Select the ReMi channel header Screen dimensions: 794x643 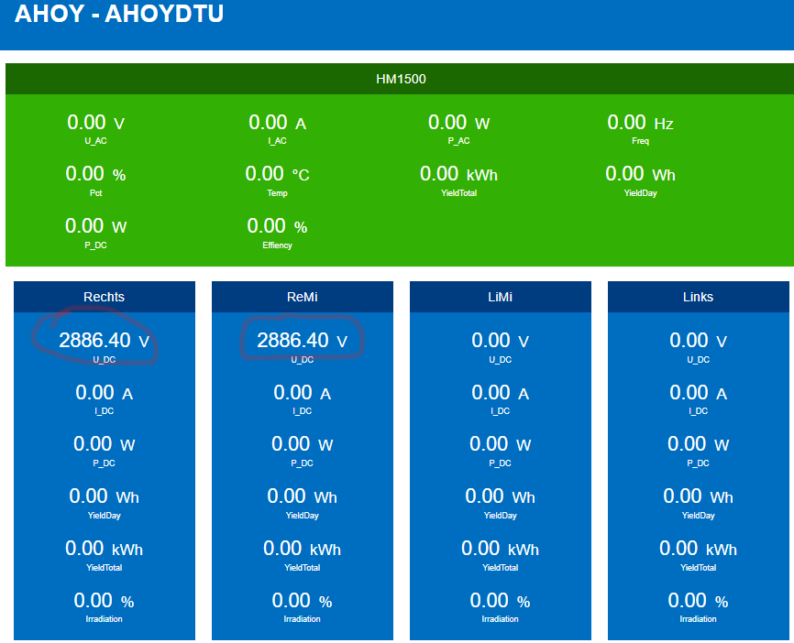pos(303,297)
